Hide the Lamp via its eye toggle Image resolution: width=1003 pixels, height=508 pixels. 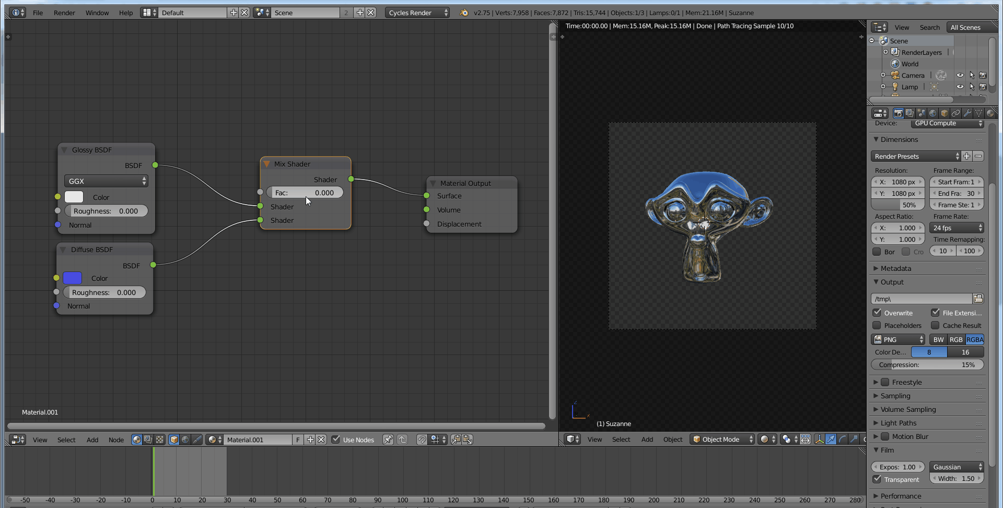point(961,87)
